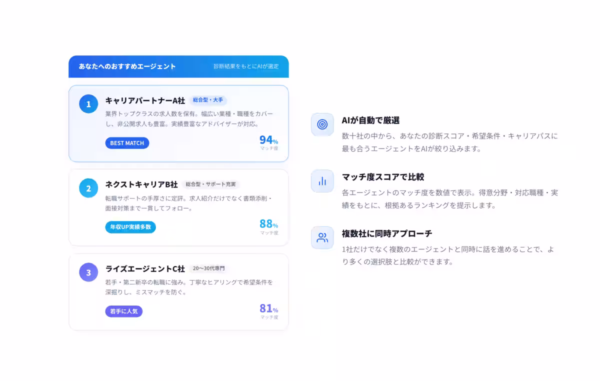This screenshot has width=600, height=381.
Task: Open the ライズエージェントC社 title
Action: coord(145,268)
